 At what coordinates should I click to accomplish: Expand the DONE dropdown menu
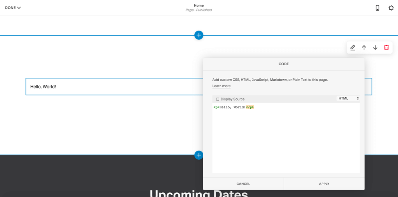[13, 8]
